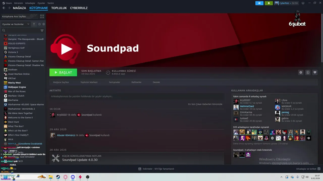323x181 pixels.
Task: Expand the Oyunlar ve Yazılımlar dropdown
Action: (x=16, y=24)
